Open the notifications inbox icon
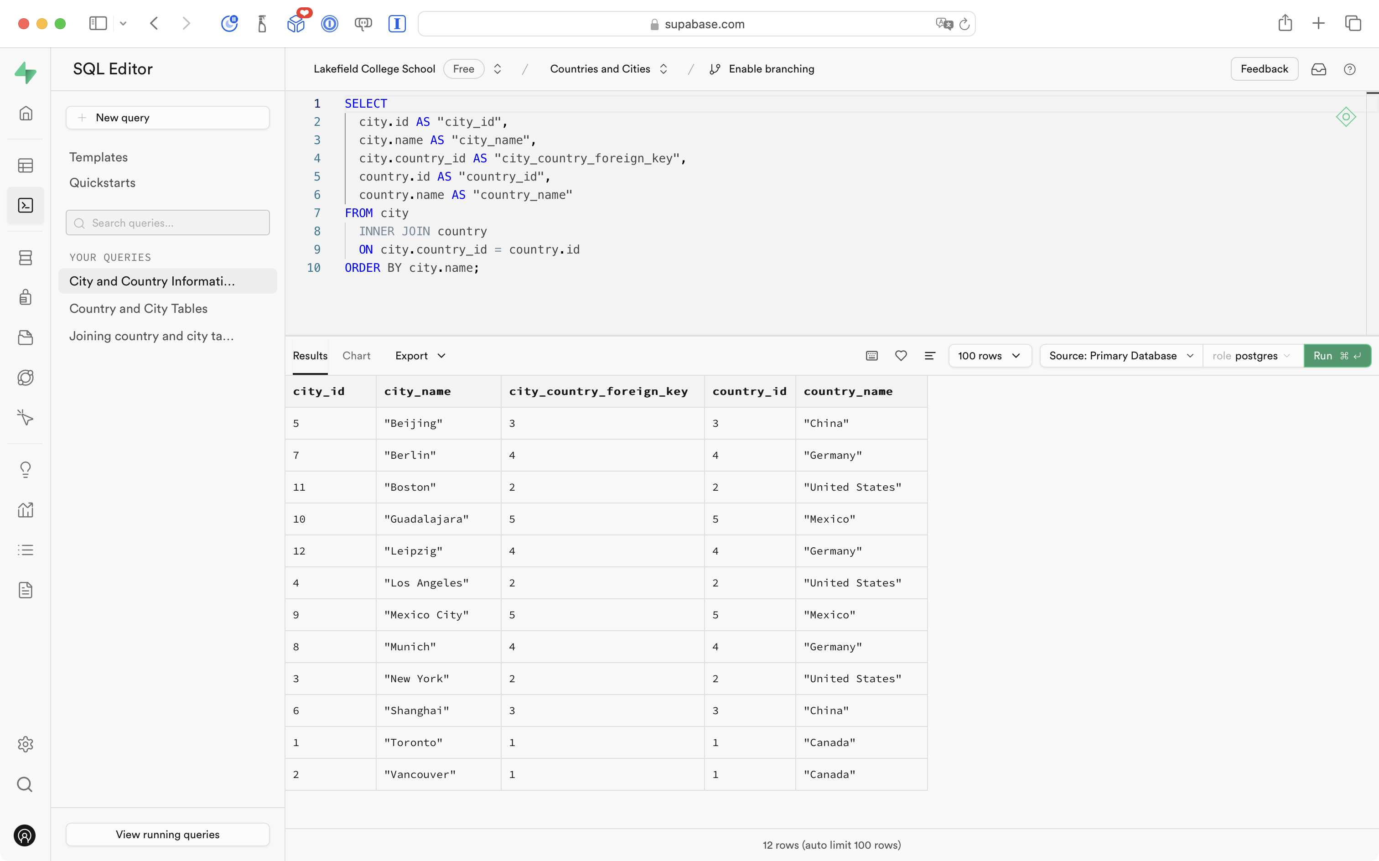This screenshot has width=1379, height=861. point(1319,69)
